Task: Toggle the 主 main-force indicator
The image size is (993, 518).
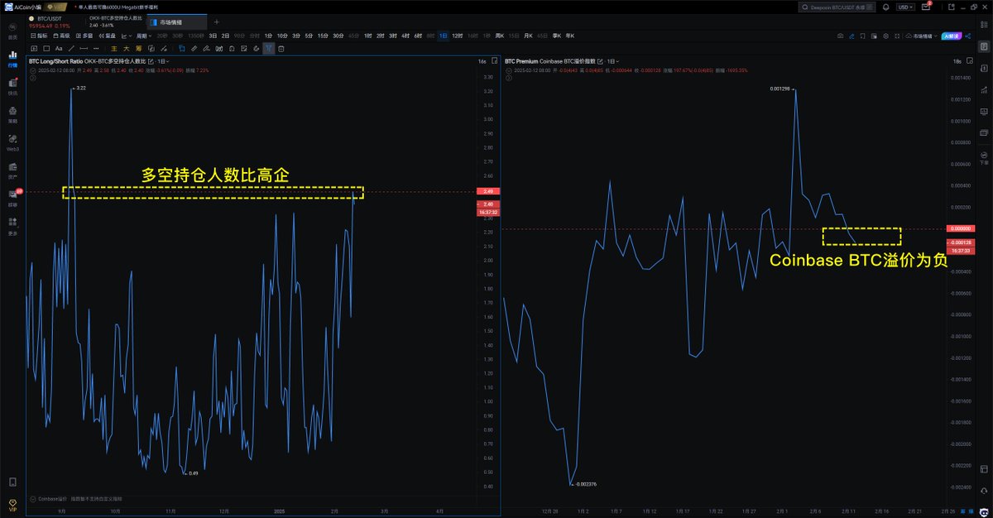Action: pos(114,49)
